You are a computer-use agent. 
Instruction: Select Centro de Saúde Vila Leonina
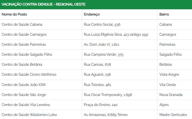tap(26, 105)
